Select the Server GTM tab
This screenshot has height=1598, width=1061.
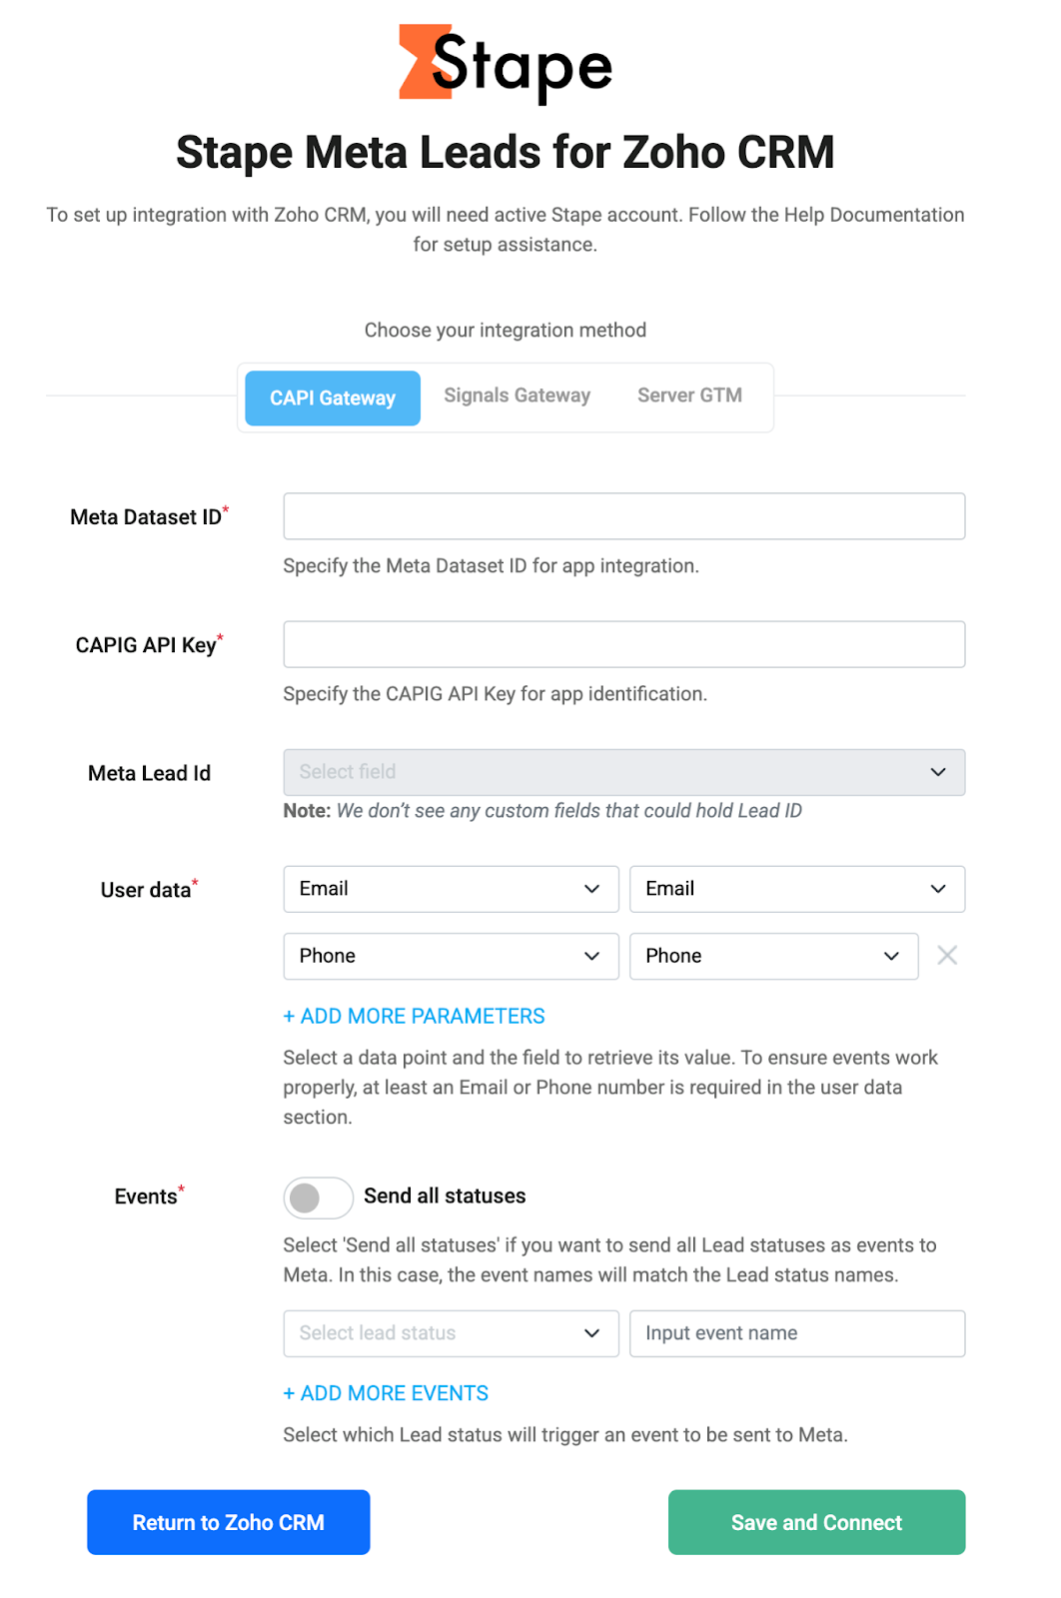pos(689,396)
